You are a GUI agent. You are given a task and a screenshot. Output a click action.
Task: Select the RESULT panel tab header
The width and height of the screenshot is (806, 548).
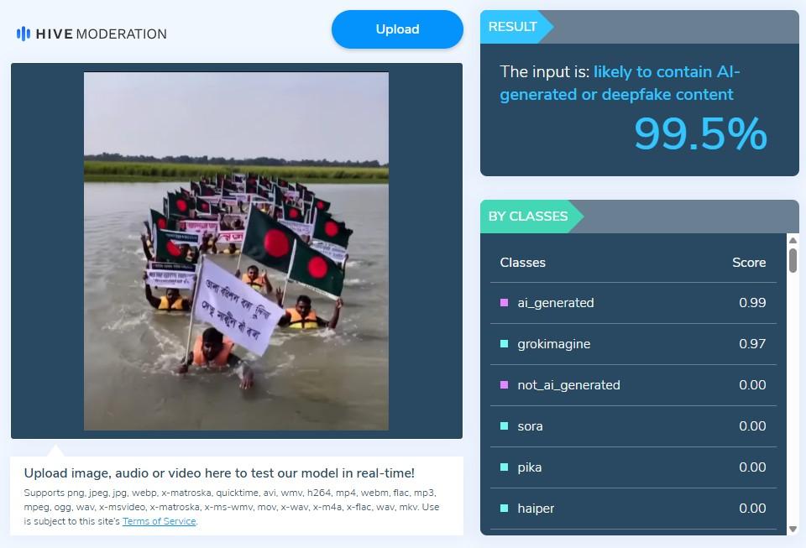(517, 27)
